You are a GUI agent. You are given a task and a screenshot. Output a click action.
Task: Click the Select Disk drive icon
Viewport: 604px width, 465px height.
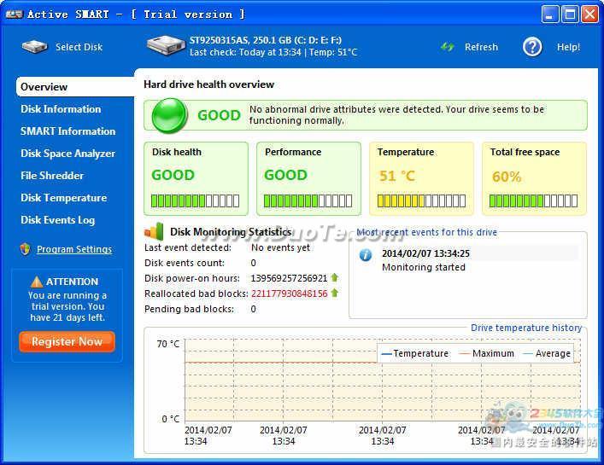[x=35, y=47]
